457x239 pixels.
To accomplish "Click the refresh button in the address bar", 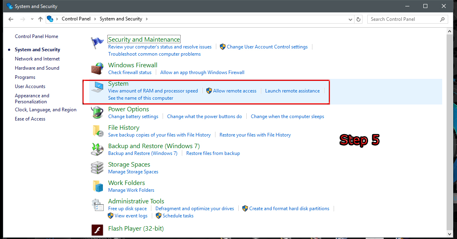I will [358, 19].
